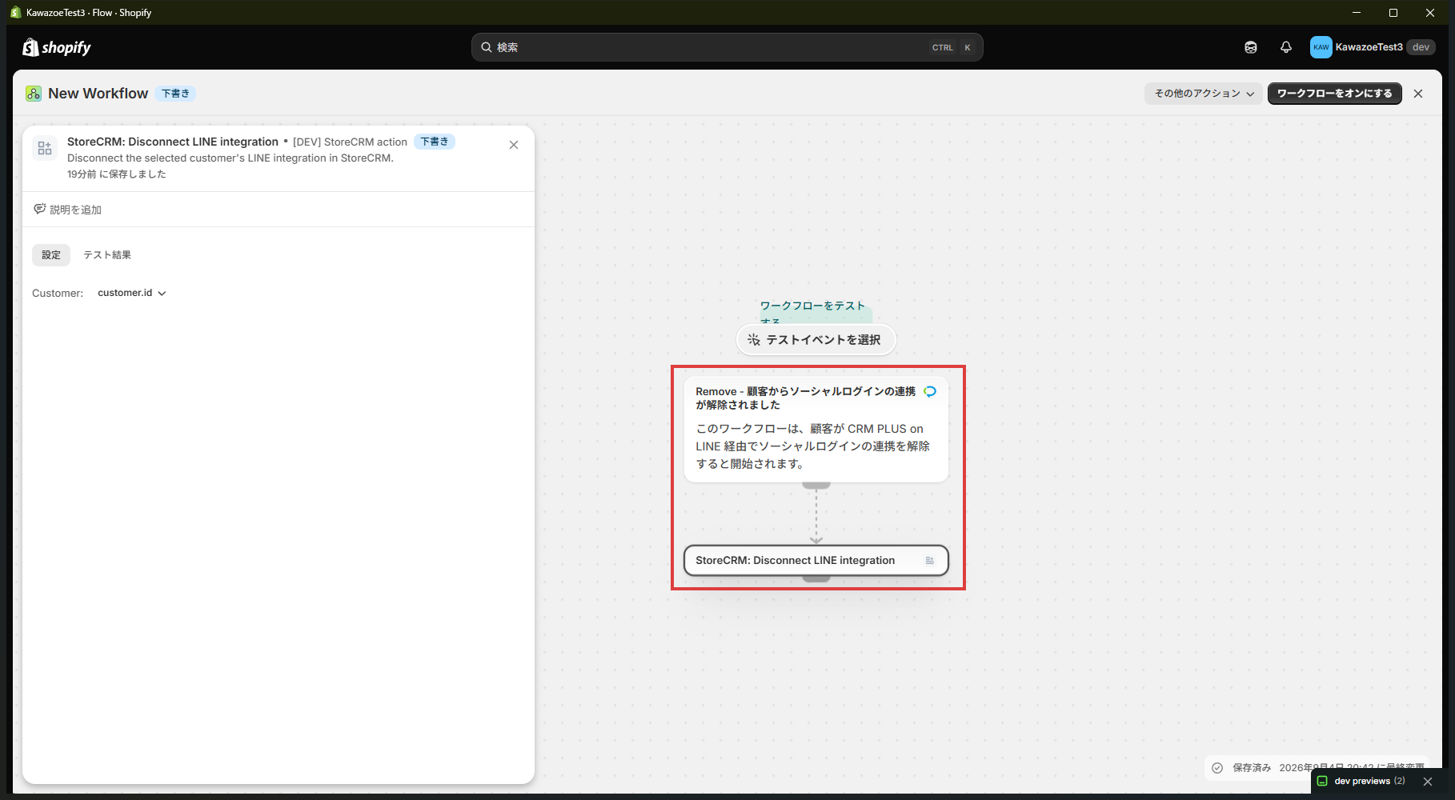Click the Shopify icon in the title bar
The image size is (1455, 800).
click(x=15, y=12)
